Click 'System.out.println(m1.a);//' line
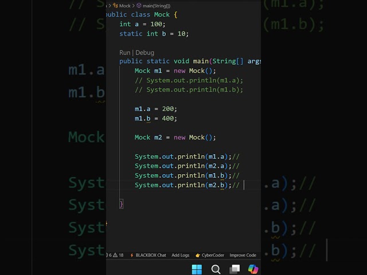The height and width of the screenshot is (275, 367). pos(187,156)
